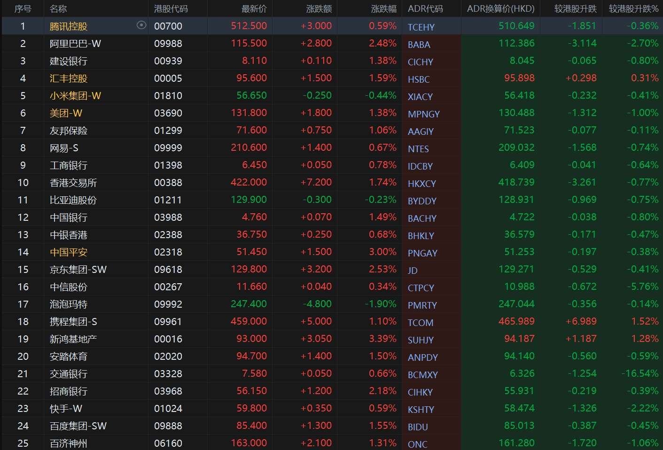
Task: Sort by the 序号 column header
Action: pyautogui.click(x=23, y=9)
